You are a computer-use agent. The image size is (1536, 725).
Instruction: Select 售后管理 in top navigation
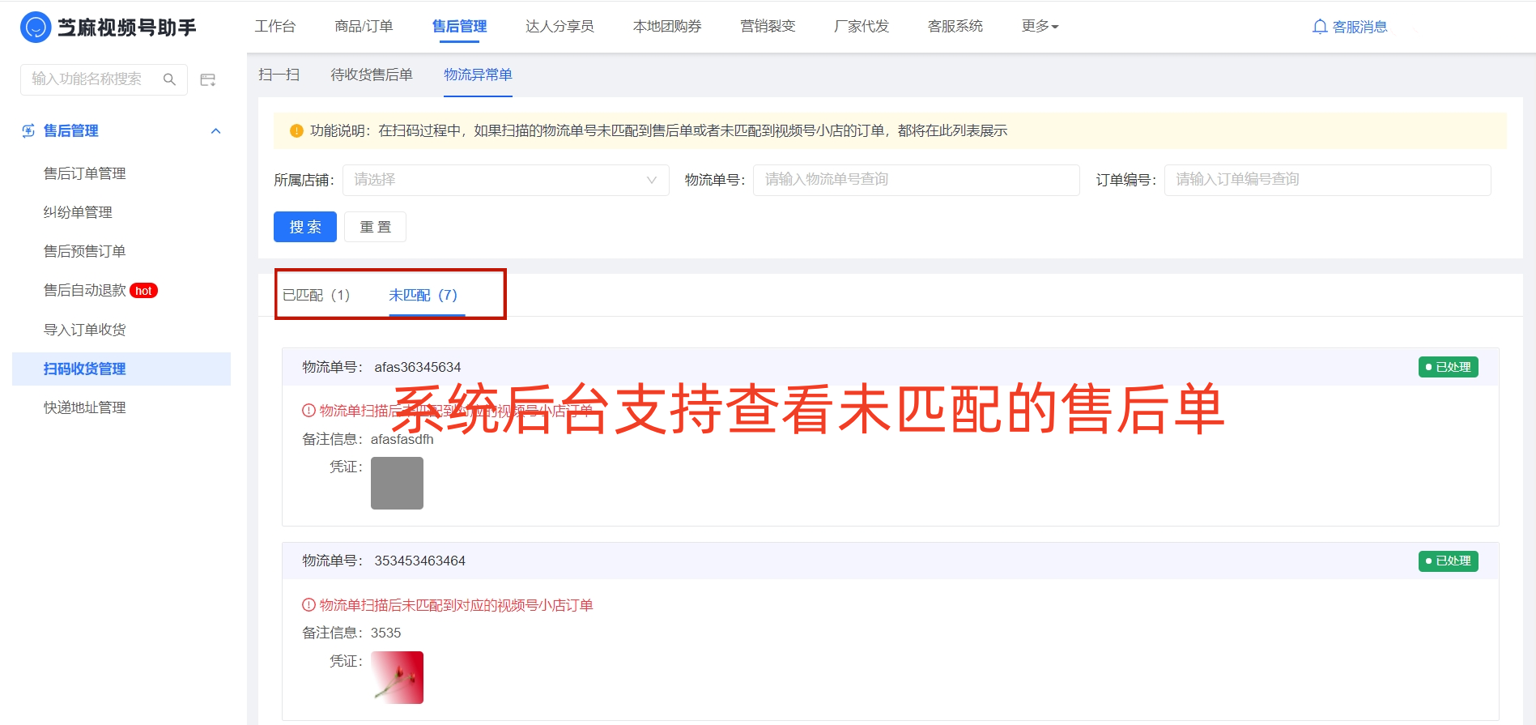[x=459, y=26]
